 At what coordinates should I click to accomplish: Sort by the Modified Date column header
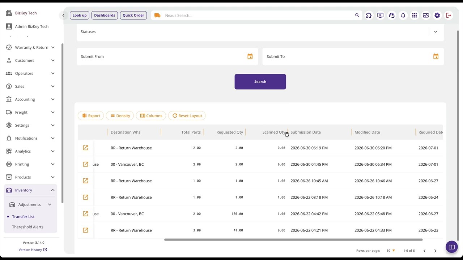coord(367,132)
